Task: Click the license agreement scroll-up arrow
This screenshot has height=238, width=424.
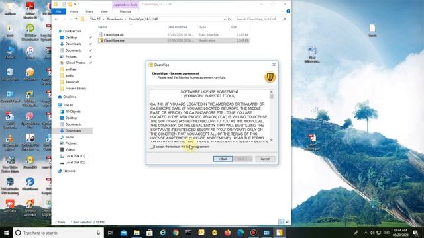Action: tap(271, 92)
